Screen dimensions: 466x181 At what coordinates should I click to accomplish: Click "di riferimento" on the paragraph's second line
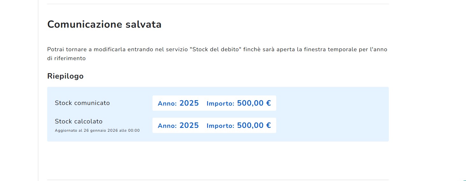click(x=66, y=59)
